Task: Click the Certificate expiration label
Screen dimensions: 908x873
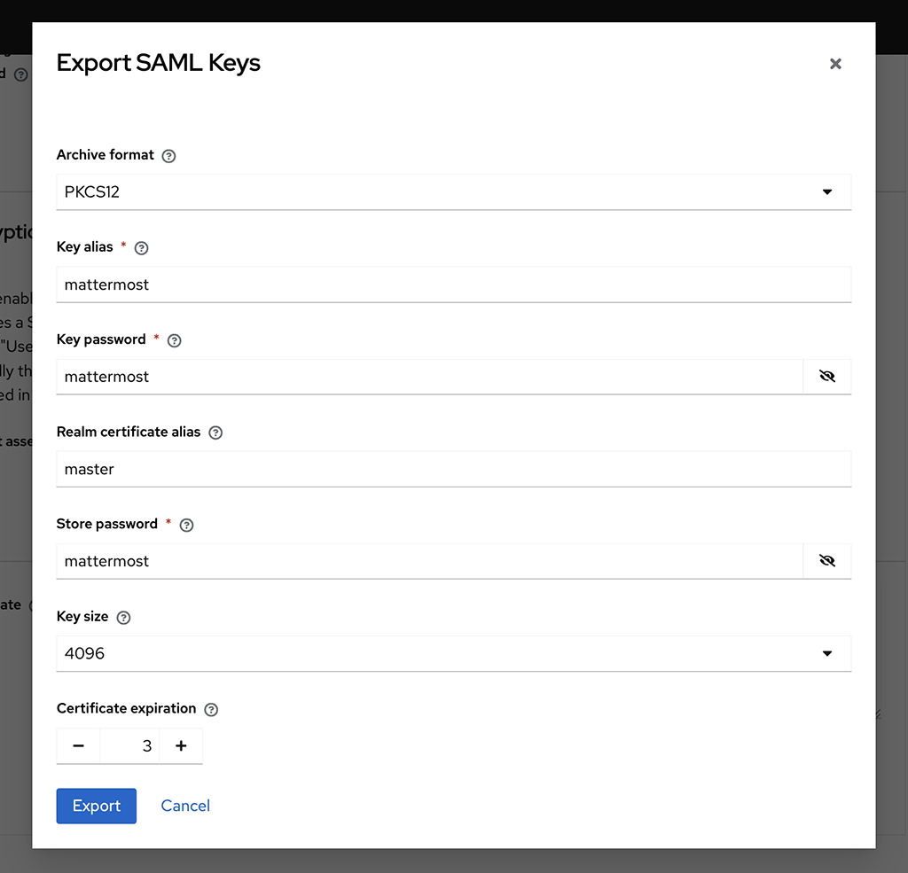Action: click(125, 709)
